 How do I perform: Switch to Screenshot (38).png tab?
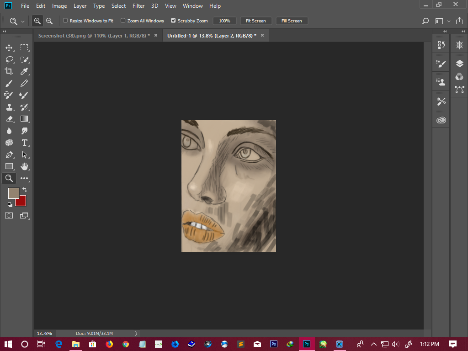click(94, 35)
